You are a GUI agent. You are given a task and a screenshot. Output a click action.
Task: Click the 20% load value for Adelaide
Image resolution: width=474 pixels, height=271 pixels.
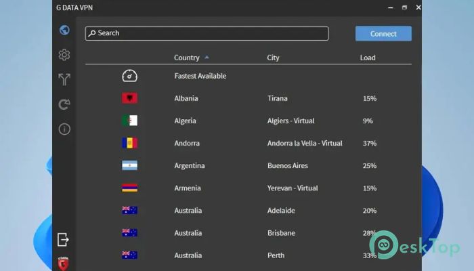click(370, 210)
